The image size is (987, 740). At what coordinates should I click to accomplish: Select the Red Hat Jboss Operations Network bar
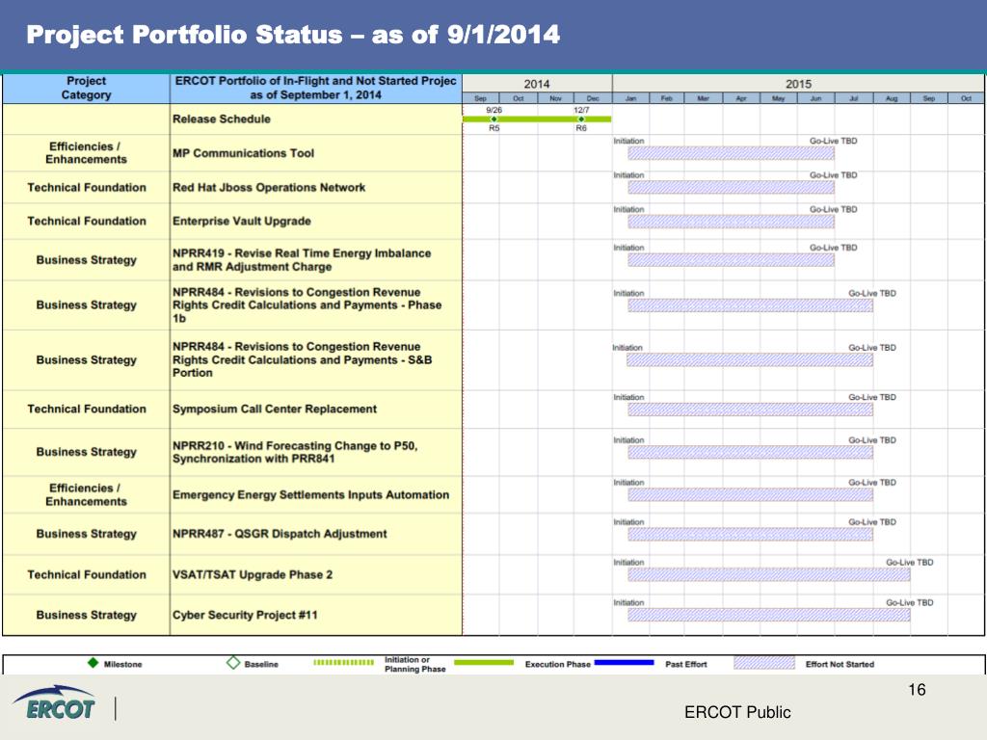(731, 187)
